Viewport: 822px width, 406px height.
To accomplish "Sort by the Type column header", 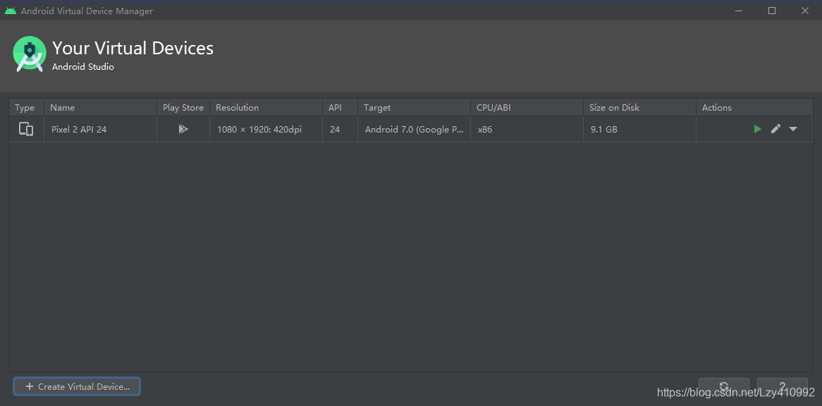I will (x=27, y=107).
